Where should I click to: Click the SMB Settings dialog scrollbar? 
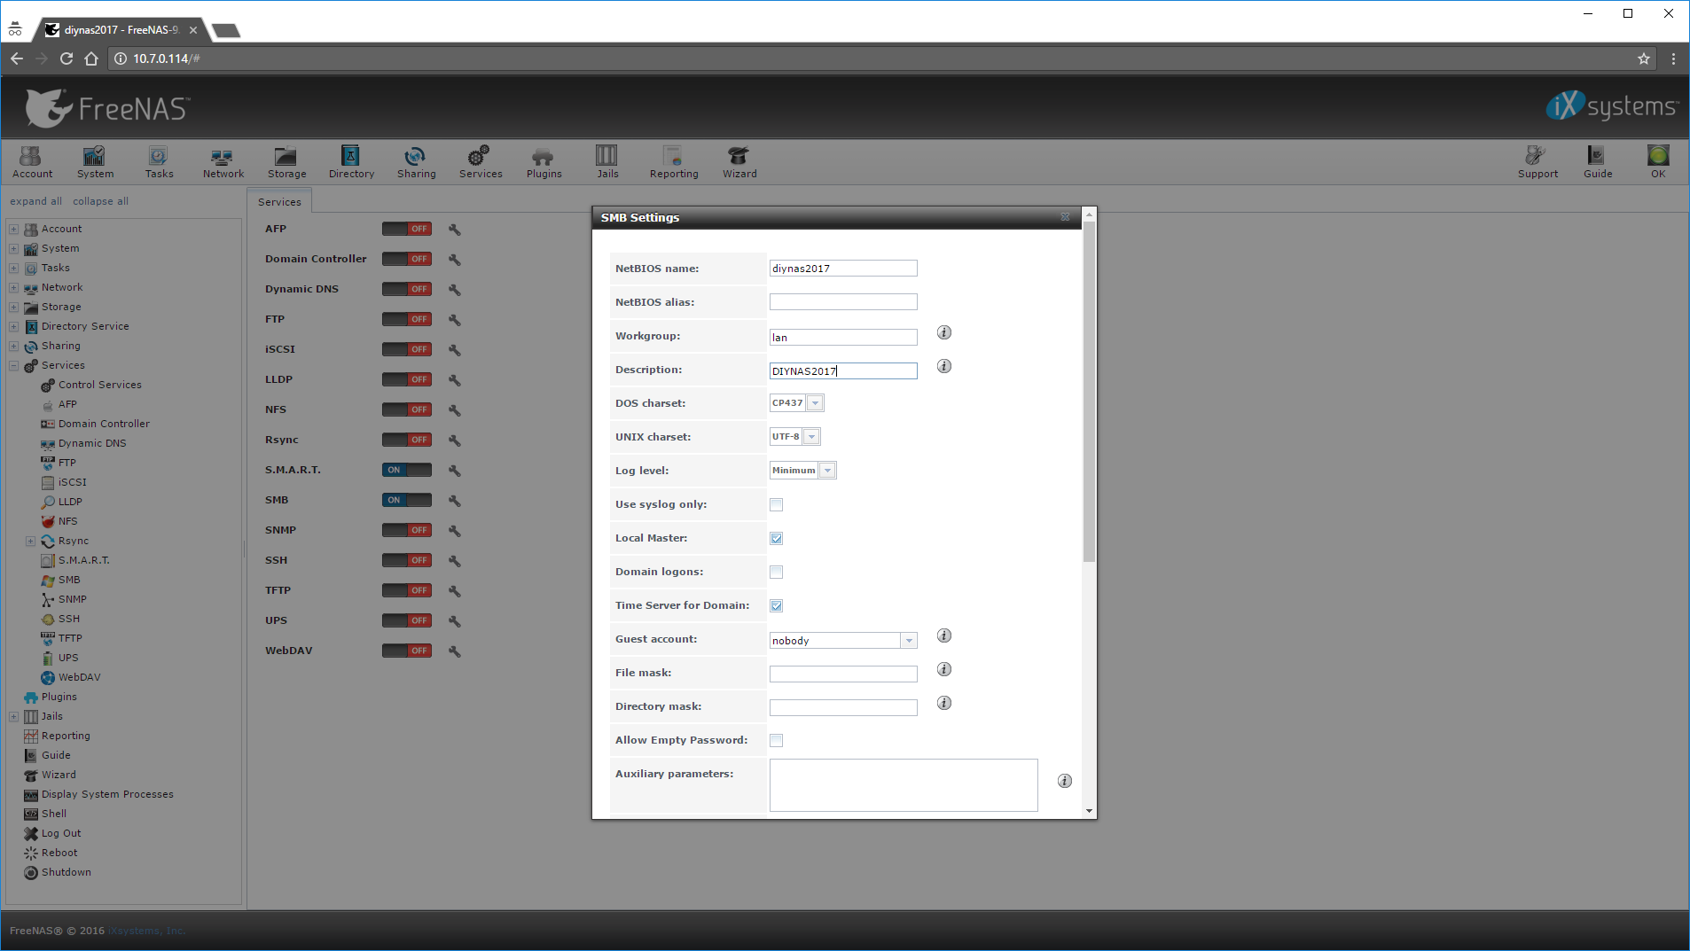(x=1089, y=391)
